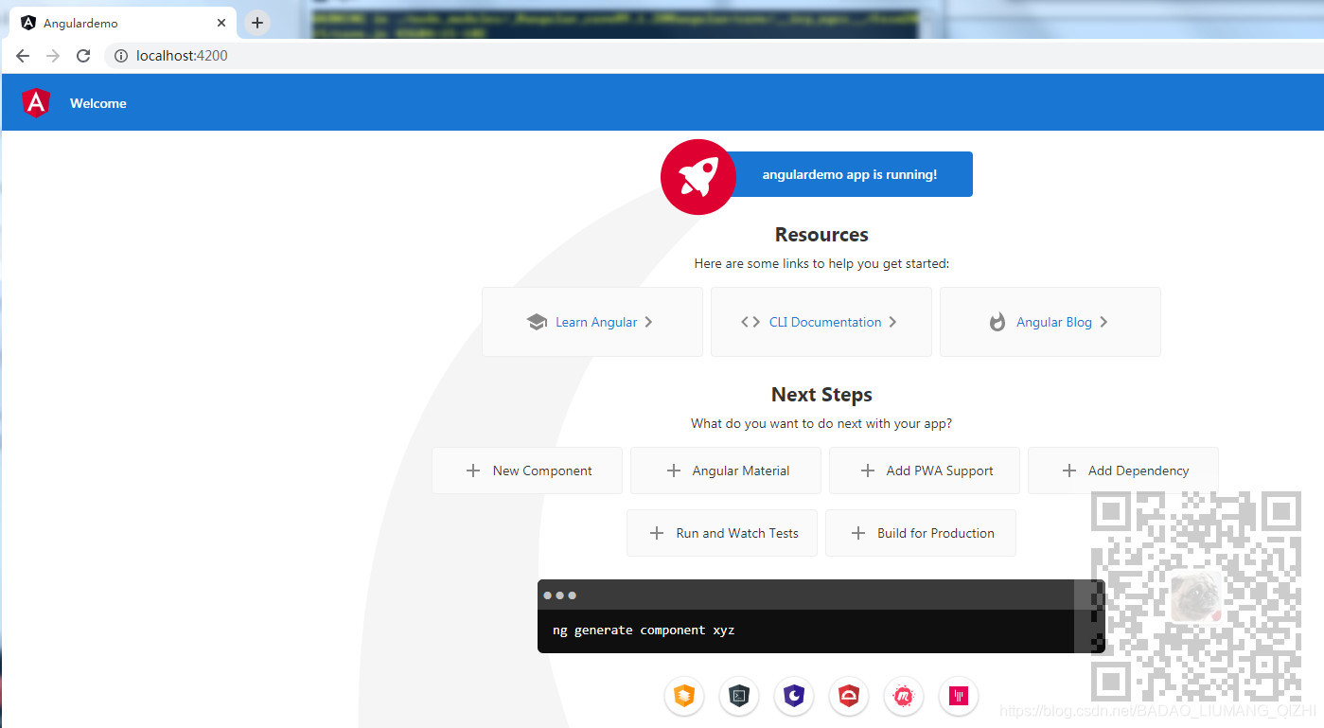1324x728 pixels.
Task: Click the plus icon on New Component
Action: point(473,471)
